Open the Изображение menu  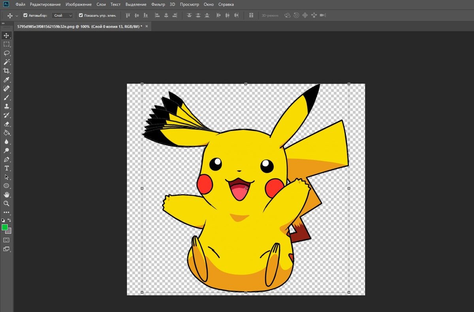pos(78,4)
